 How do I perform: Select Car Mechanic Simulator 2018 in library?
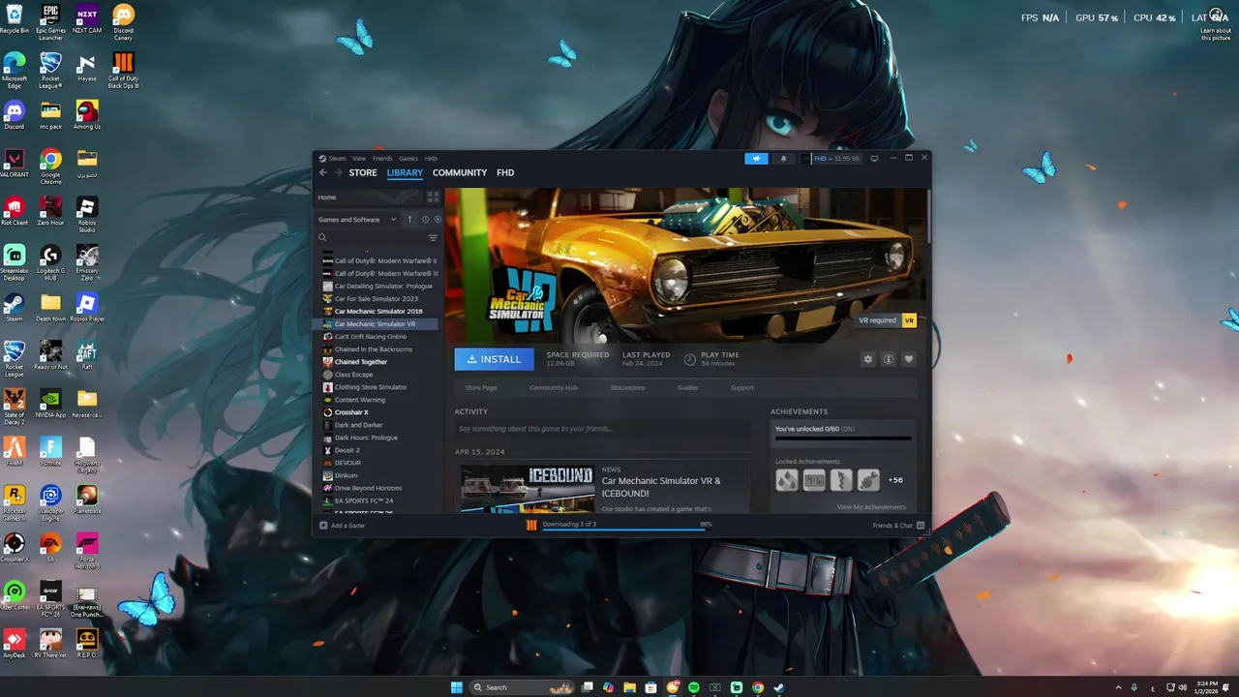(x=378, y=312)
